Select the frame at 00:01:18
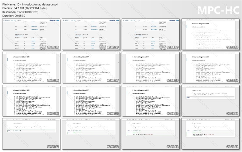 coord(210,34)
